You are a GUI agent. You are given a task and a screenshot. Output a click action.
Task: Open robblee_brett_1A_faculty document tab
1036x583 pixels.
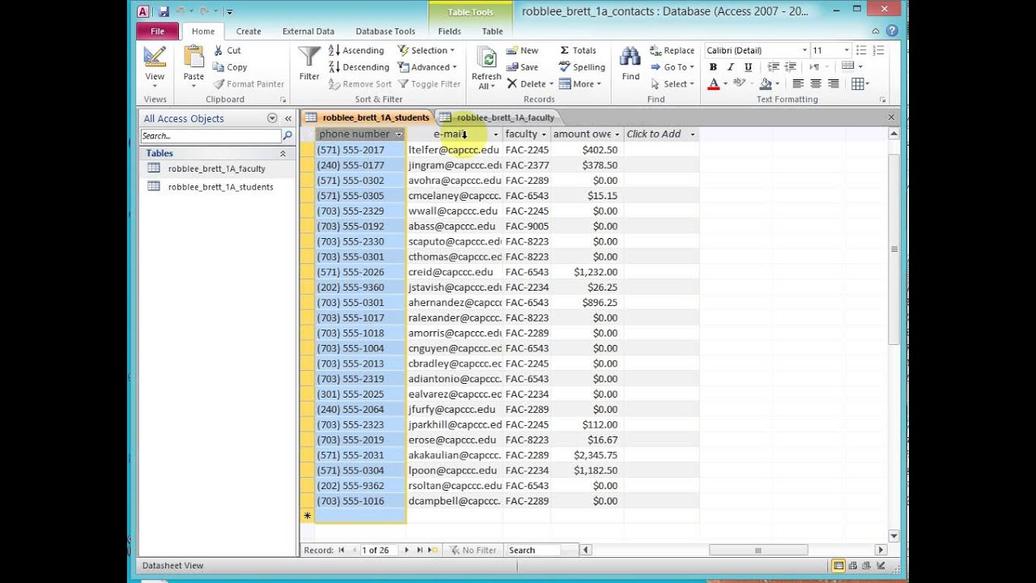498,117
